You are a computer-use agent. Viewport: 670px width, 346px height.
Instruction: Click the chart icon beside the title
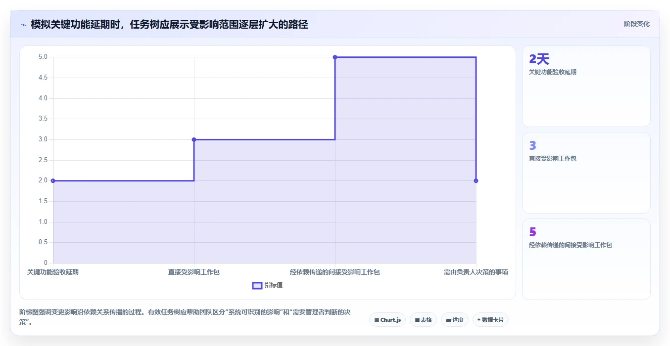point(23,25)
